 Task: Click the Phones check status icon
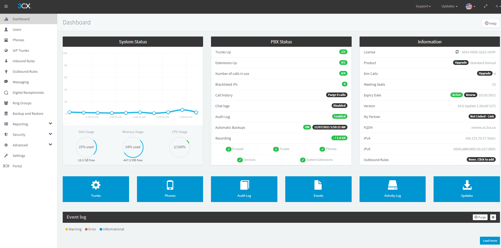pyautogui.click(x=322, y=149)
